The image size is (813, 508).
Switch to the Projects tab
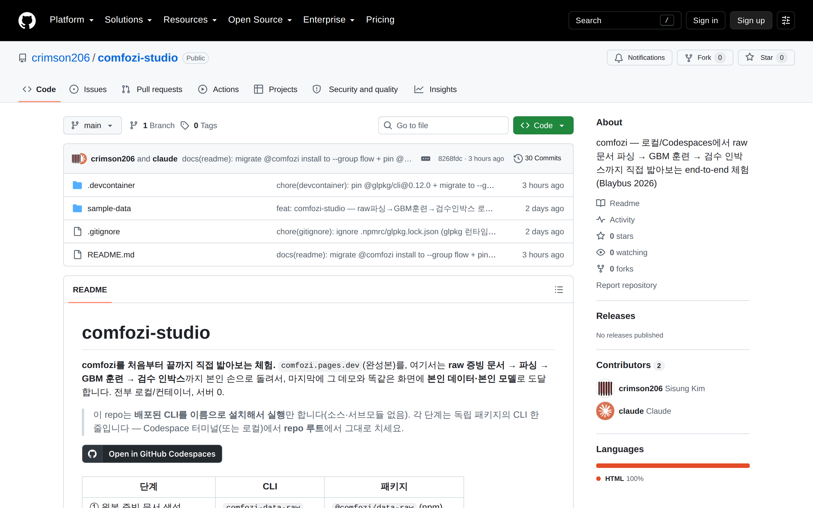tap(276, 89)
